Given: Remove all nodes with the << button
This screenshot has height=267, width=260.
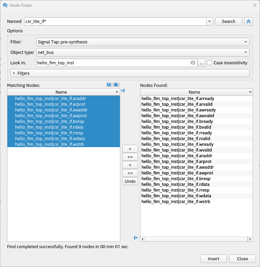Looking at the screenshot, I should pos(130,173).
